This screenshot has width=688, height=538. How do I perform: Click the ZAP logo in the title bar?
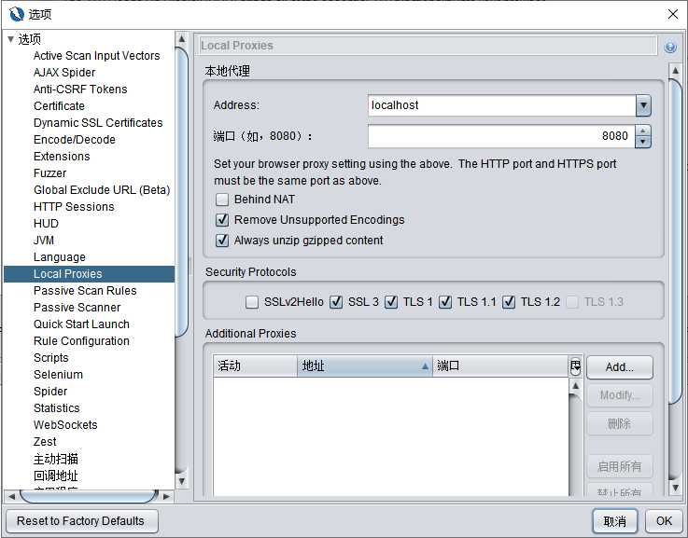(x=16, y=14)
